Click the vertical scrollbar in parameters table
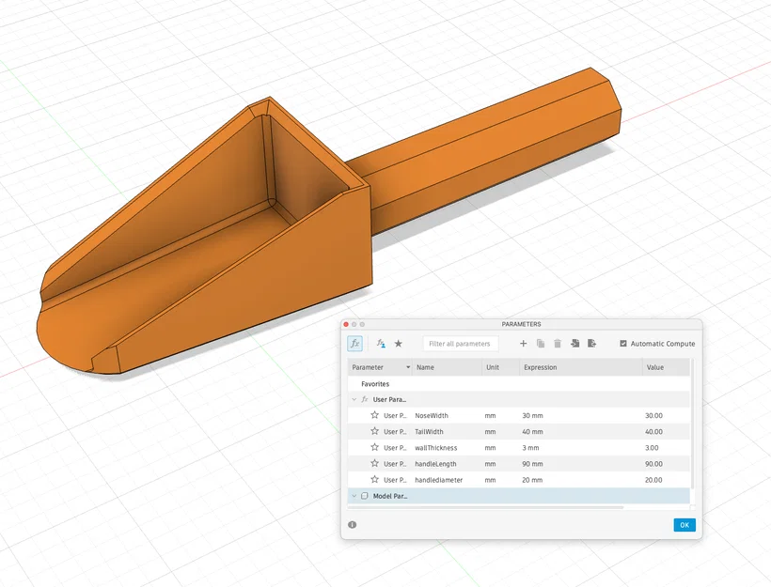771x587 pixels. [x=692, y=425]
